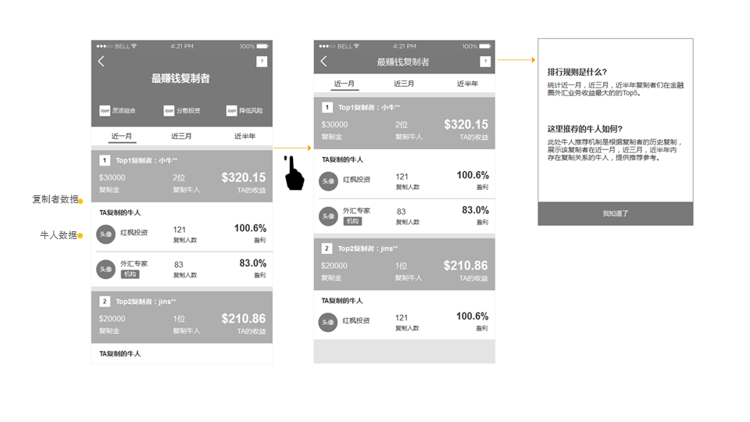Image resolution: width=750 pixels, height=422 pixels.
Task: Tap 红枫投资 avatar under Top2 on middle phone
Action: pos(328,323)
